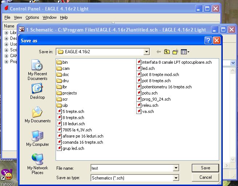Create a new folder

tap(175, 52)
